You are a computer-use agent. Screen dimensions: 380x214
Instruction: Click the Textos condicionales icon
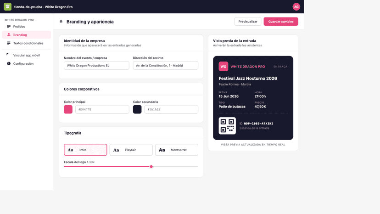(9, 43)
